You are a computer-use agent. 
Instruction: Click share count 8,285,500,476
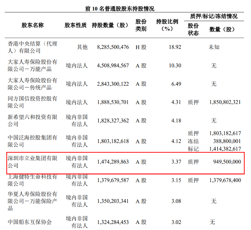113,47
